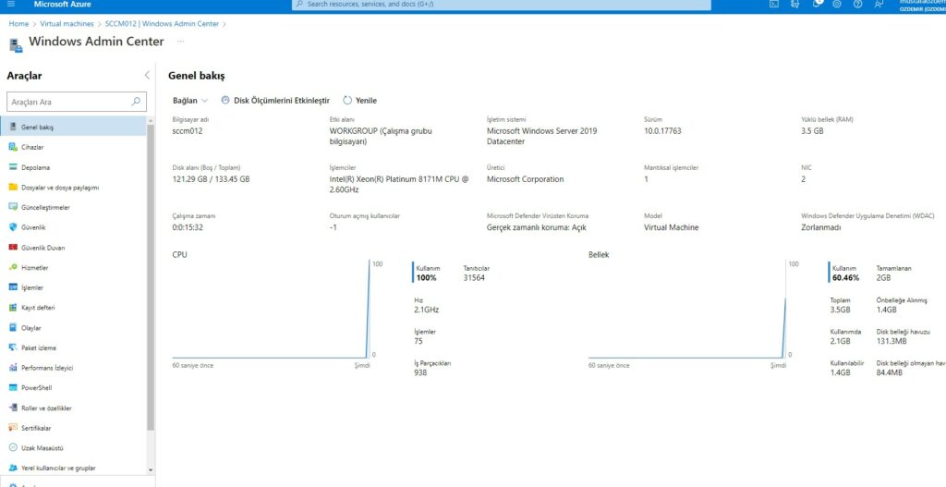
Task: Click the Gerçek zamanlı koruma: Açık text
Action: point(537,227)
